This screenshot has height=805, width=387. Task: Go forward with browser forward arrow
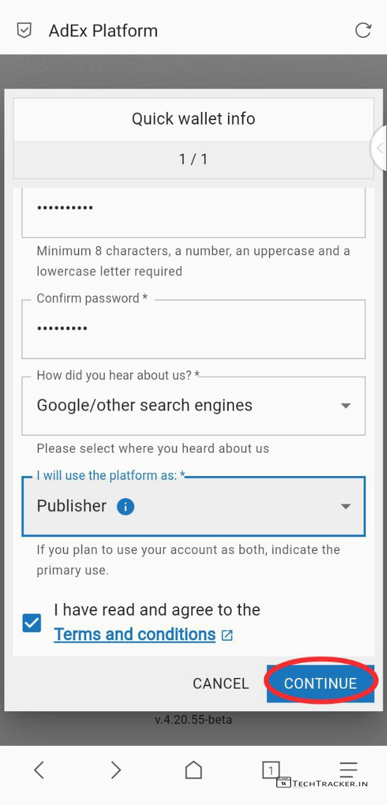tap(116, 770)
